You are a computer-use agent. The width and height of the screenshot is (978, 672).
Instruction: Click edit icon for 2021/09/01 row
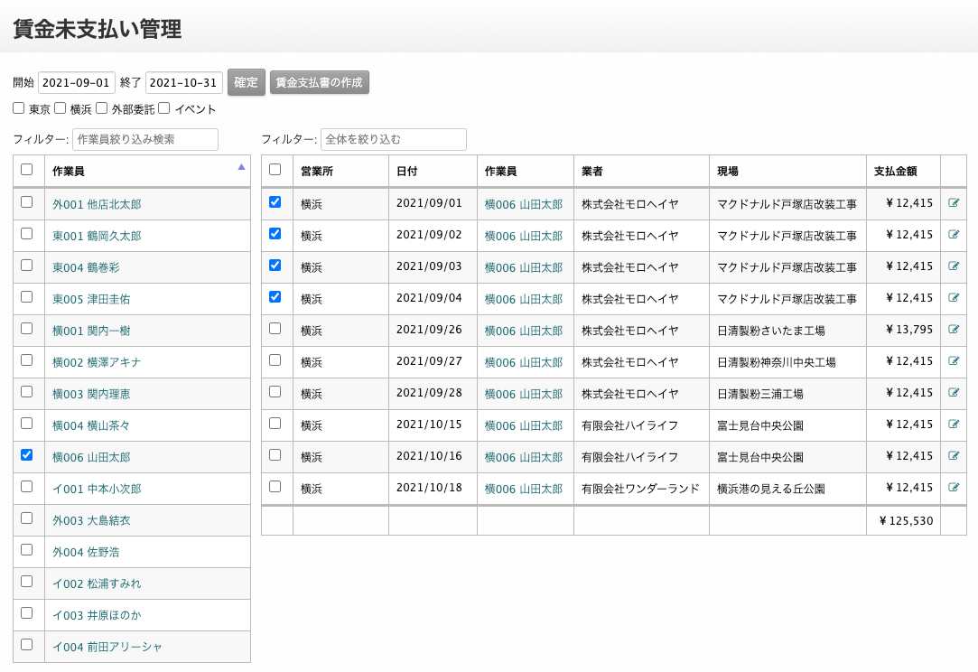[x=954, y=203]
